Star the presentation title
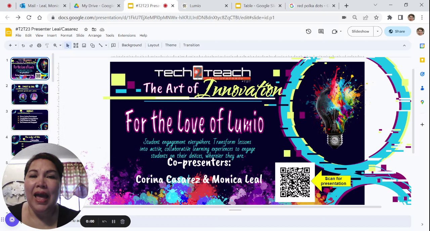 click(x=86, y=30)
